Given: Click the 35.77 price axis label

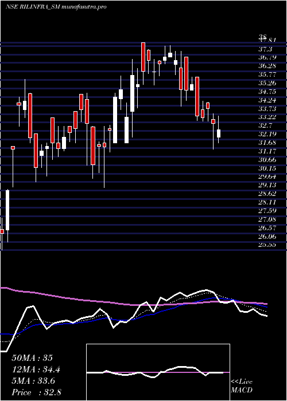Looking at the screenshot, I should [267, 74].
